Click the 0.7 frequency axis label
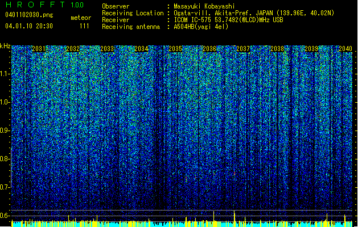The width and height of the screenshot is (358, 227). (5, 187)
